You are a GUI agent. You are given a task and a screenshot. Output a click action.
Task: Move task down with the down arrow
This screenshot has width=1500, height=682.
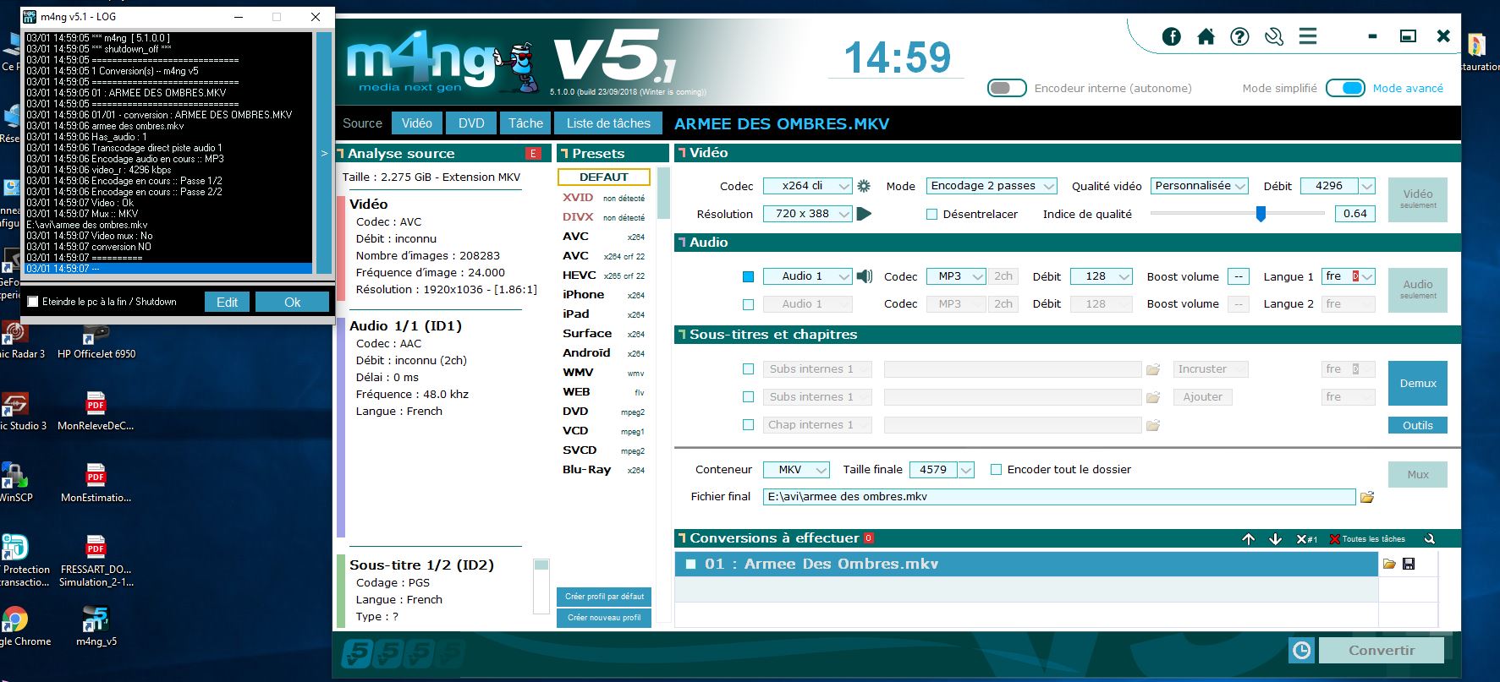pyautogui.click(x=1276, y=538)
